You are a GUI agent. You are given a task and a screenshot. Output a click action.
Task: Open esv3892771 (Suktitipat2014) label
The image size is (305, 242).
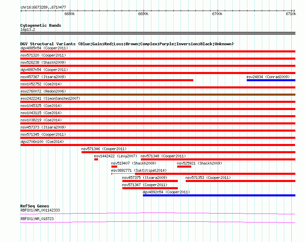pos(139,170)
